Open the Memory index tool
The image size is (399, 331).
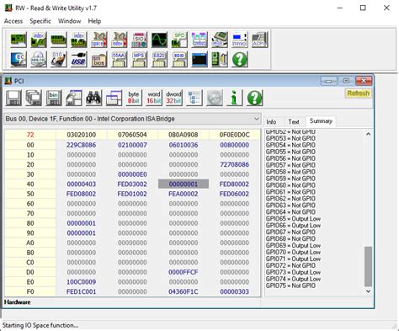[x=79, y=40]
